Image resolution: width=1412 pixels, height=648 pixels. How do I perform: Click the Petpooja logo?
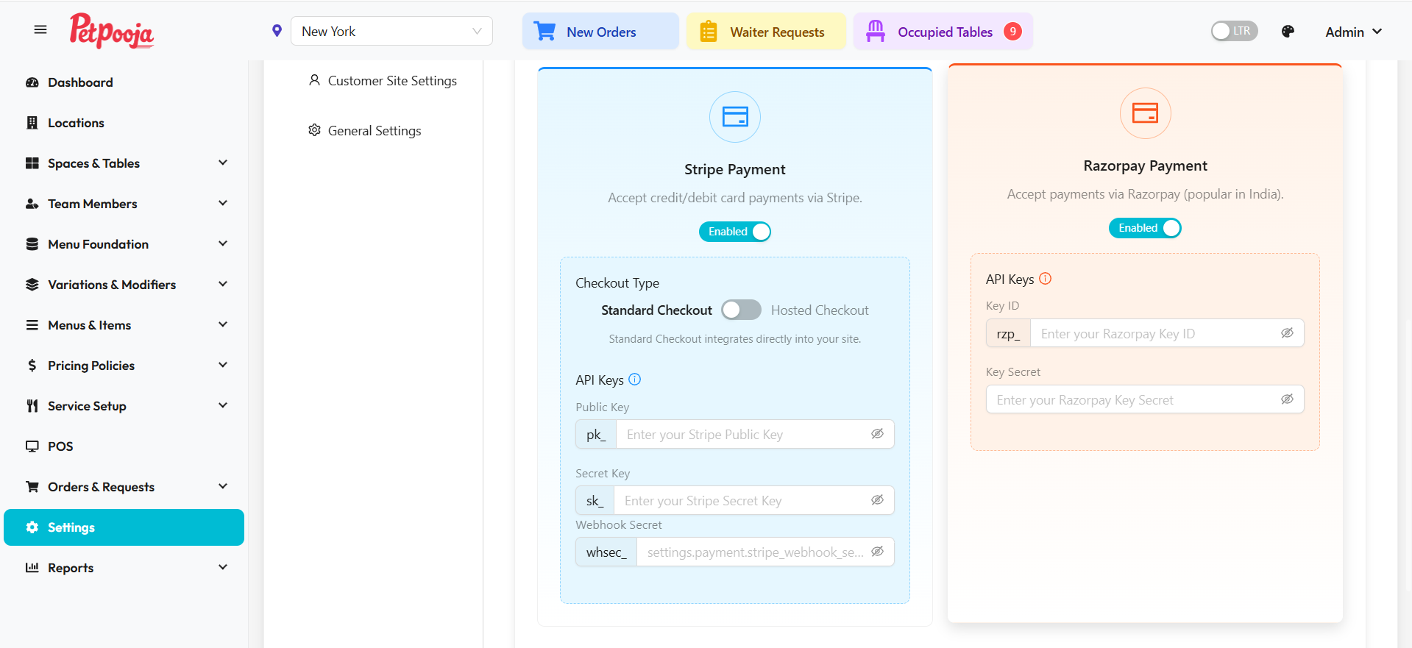[x=112, y=31]
